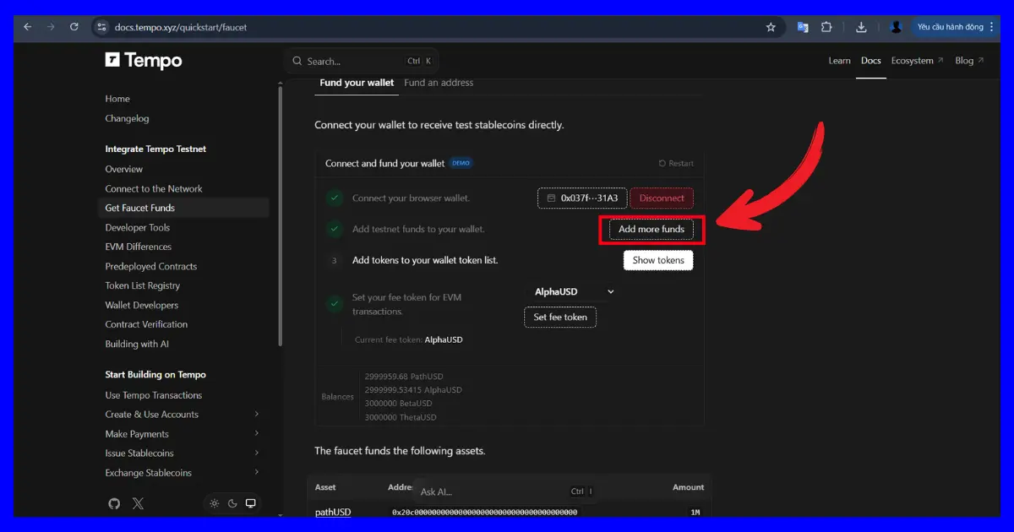1014x532 pixels.
Task: Open the Ecosystem menu item
Action: pyautogui.click(x=917, y=61)
